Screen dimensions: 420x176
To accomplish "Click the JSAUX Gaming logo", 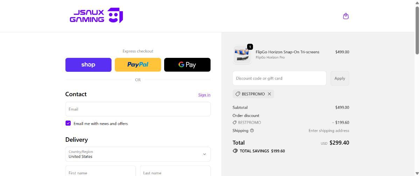I will pyautogui.click(x=96, y=16).
